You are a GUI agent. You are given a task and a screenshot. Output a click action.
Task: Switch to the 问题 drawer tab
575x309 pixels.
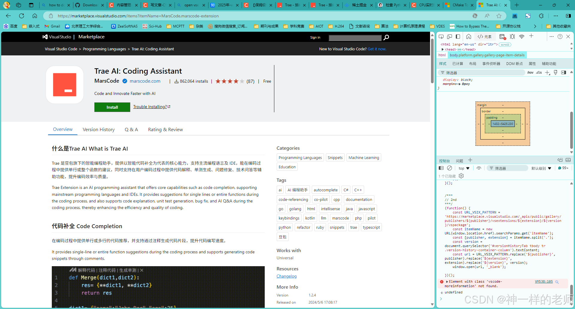tap(459, 161)
